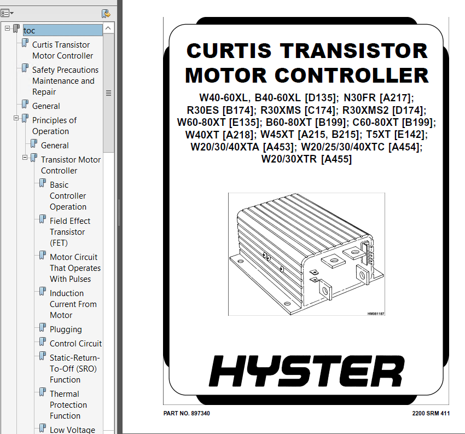Click the HYSTER logo on the cover page
This screenshot has width=465, height=434.
tap(306, 371)
